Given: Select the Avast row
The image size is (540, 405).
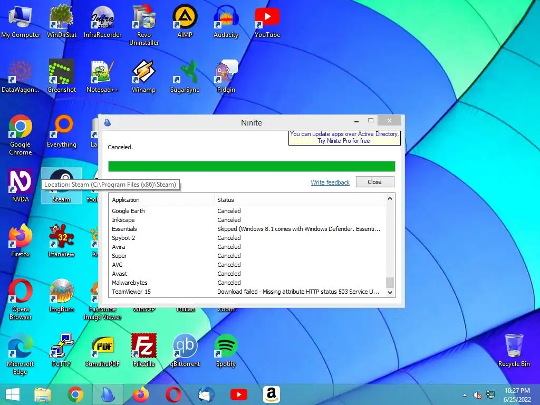Looking at the screenshot, I should [x=247, y=274].
